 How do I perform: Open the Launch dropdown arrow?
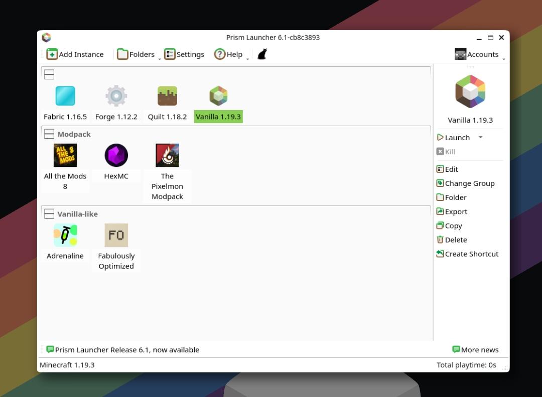480,137
